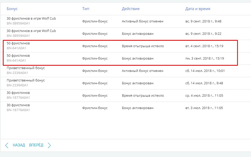Sort by the Тип column header
The image size is (251, 157).
click(x=86, y=9)
